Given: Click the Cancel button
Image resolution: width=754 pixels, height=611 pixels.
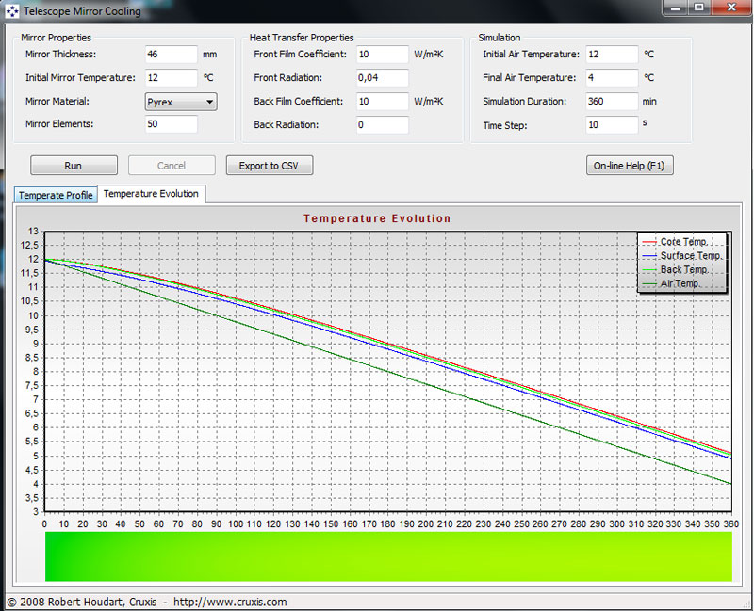Looking at the screenshot, I should point(172,166).
